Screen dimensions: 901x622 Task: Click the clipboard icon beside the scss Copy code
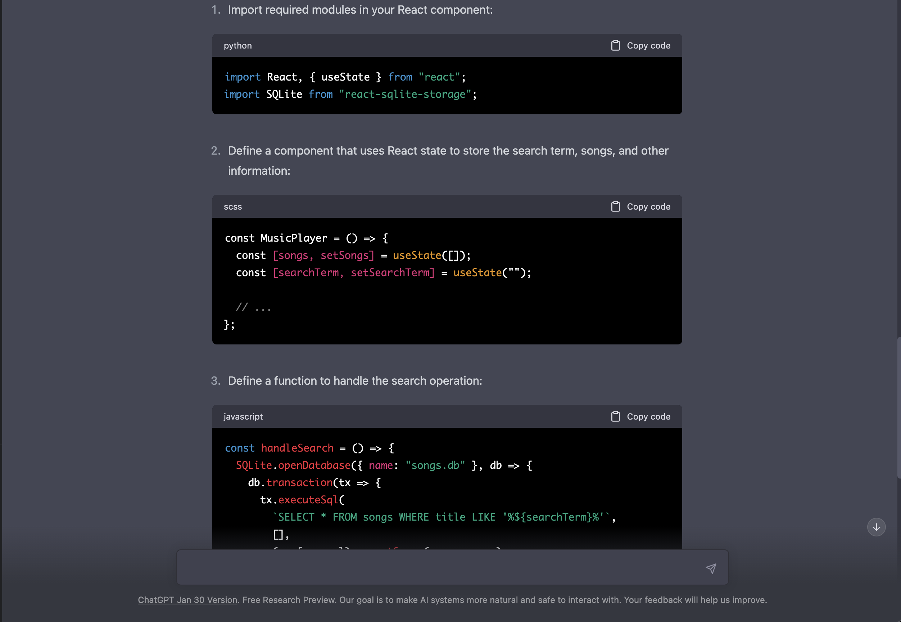616,206
